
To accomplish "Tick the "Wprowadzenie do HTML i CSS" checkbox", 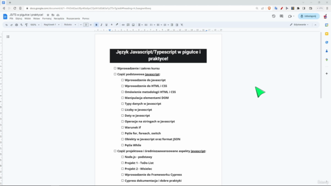I will pos(123,86).
